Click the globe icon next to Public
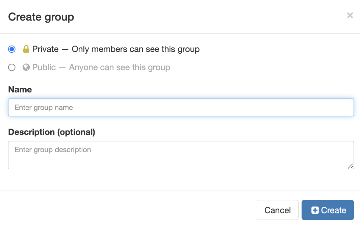This screenshot has width=360, height=226. pos(26,67)
